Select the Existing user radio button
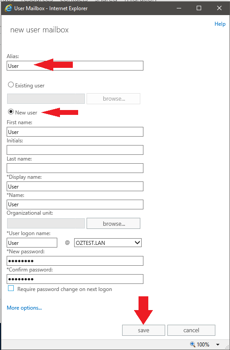Screen dimensions: 230x350 point(11,85)
